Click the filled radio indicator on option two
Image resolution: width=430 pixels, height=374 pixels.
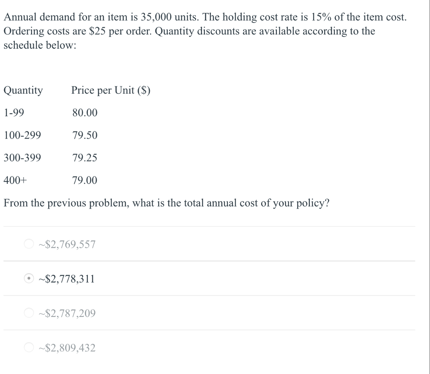point(29,278)
